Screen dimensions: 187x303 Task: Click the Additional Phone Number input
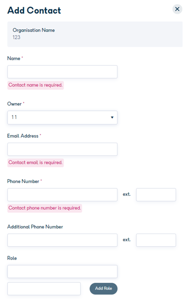[x=62, y=240]
